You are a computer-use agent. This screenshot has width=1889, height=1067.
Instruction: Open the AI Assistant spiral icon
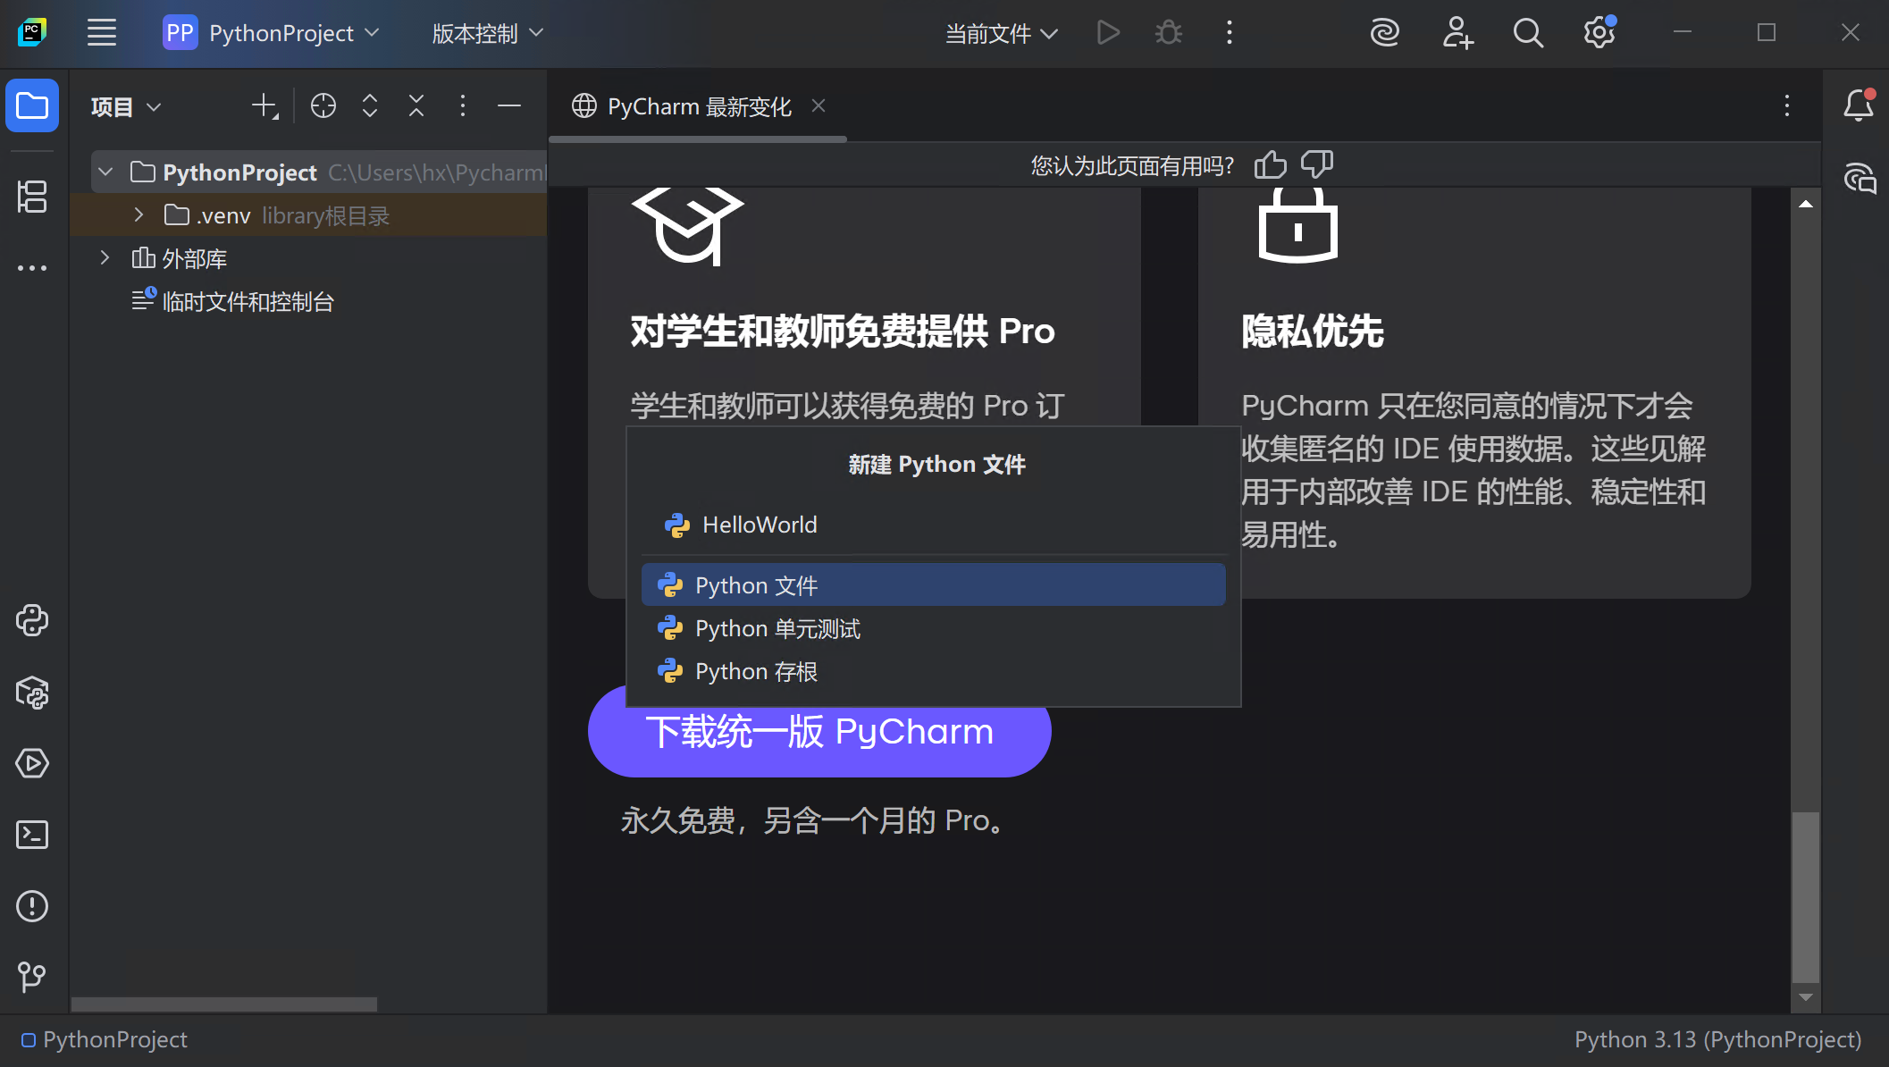[x=1385, y=33]
